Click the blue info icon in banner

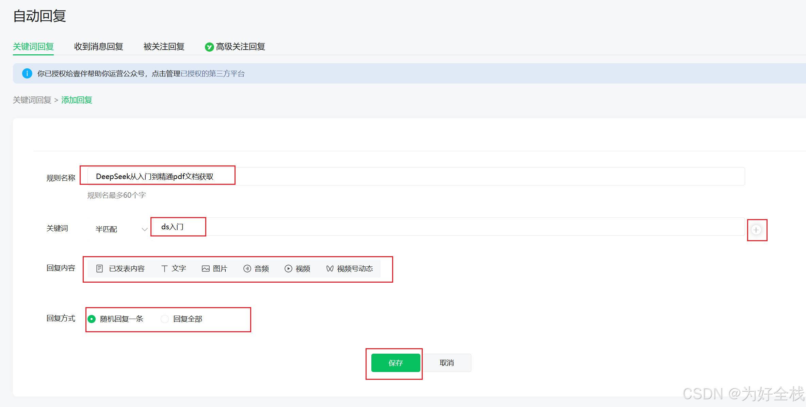pos(27,73)
